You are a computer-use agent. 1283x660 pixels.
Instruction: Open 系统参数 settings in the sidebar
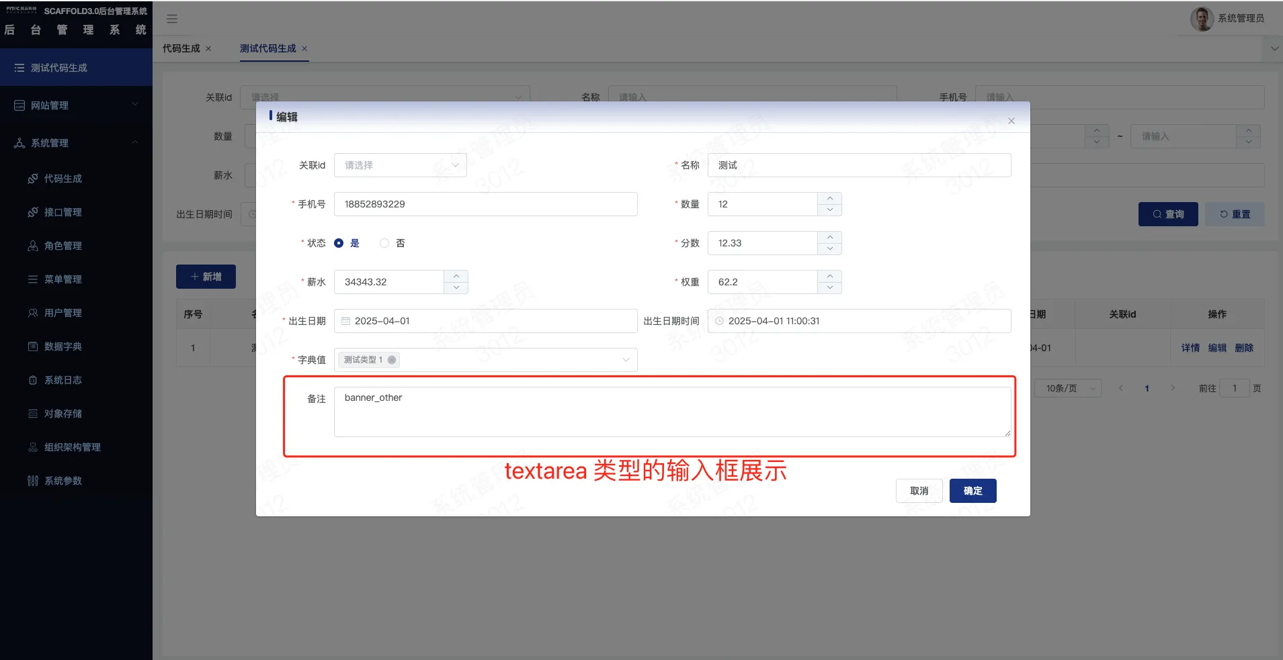(x=63, y=481)
